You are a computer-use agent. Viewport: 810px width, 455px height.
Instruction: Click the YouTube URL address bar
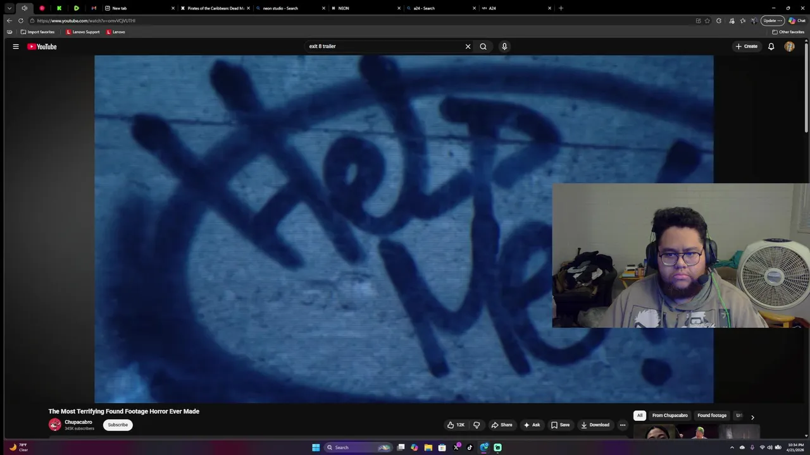(x=361, y=20)
